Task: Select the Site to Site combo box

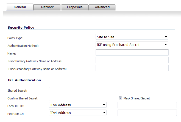Action: point(132,37)
